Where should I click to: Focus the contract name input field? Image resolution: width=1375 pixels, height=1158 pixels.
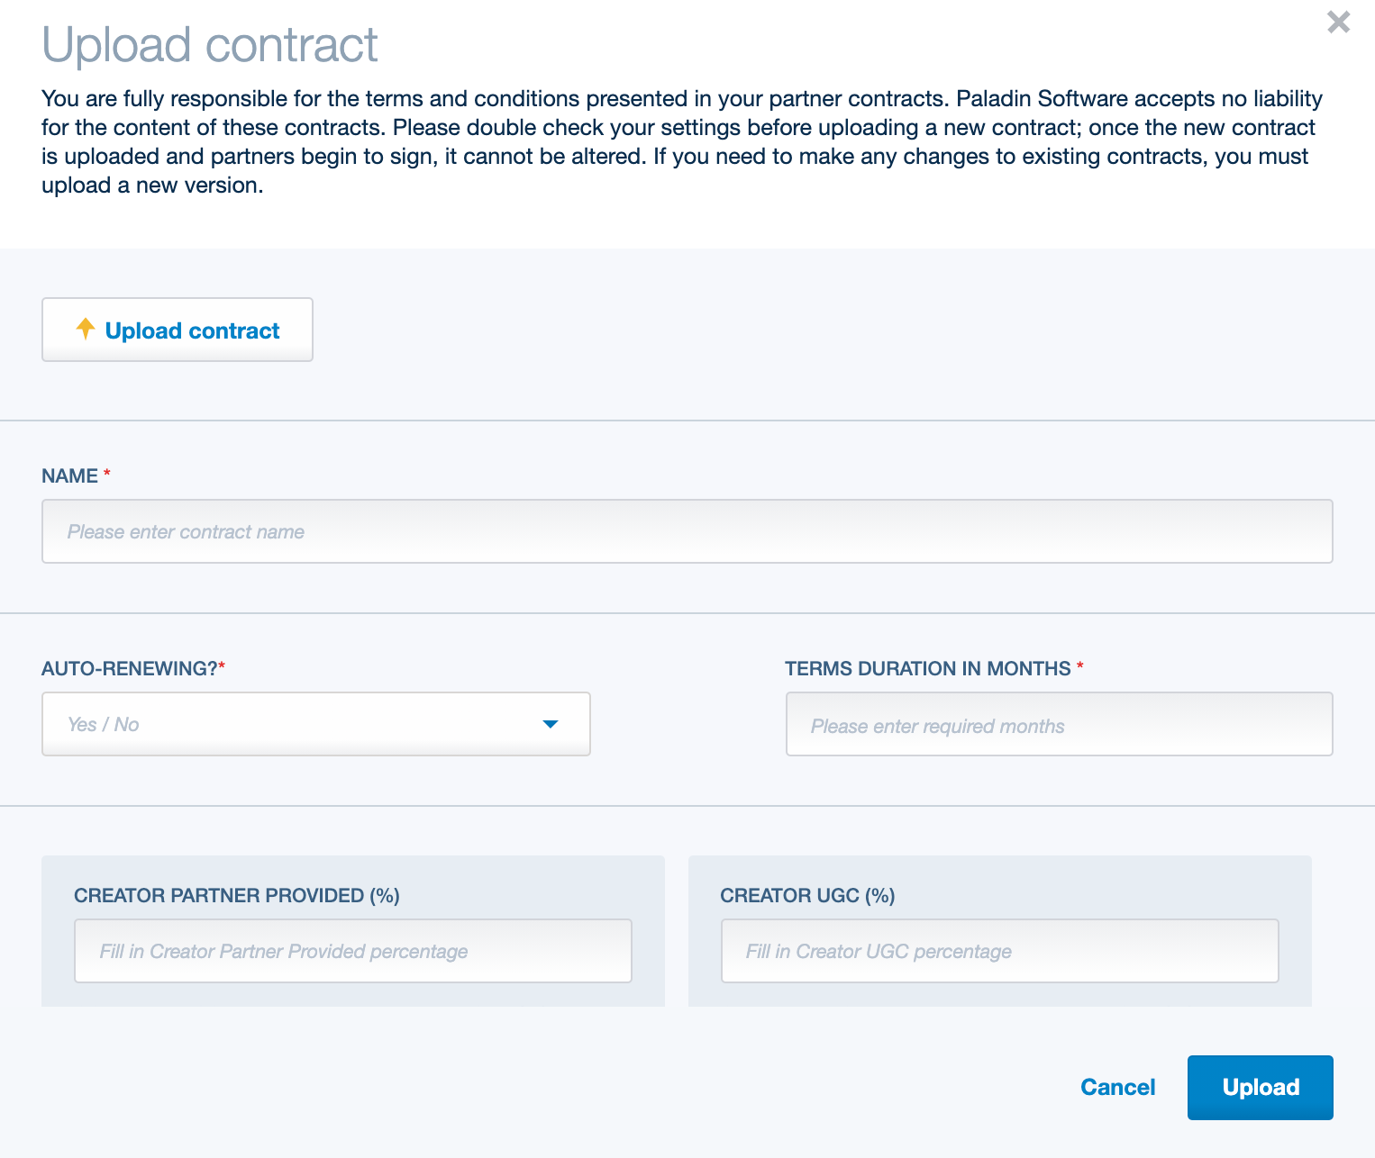click(687, 531)
